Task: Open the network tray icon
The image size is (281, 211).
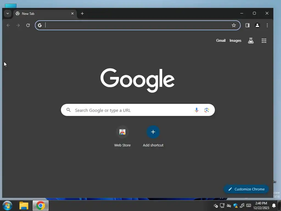Action: pyautogui.click(x=222, y=206)
